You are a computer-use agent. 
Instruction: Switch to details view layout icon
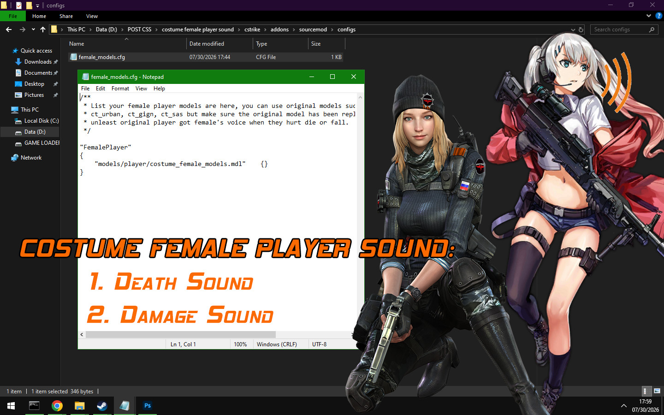click(x=647, y=391)
